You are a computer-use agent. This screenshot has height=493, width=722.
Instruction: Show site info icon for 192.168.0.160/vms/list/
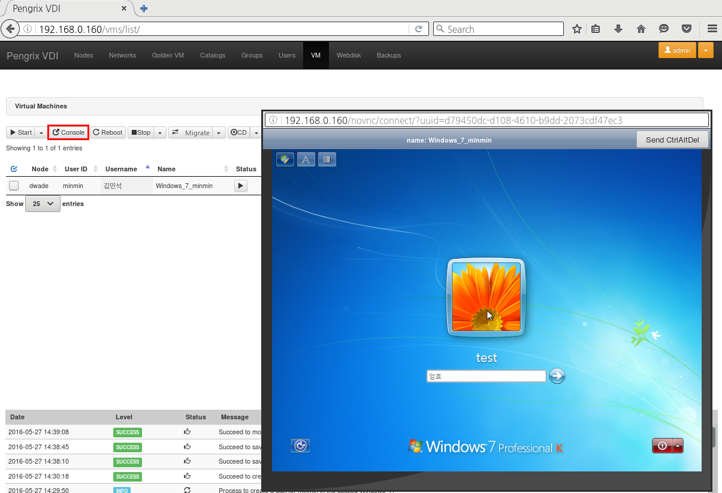coord(28,29)
